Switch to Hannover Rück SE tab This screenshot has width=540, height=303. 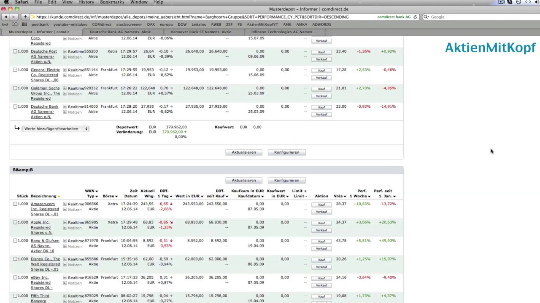click(202, 32)
